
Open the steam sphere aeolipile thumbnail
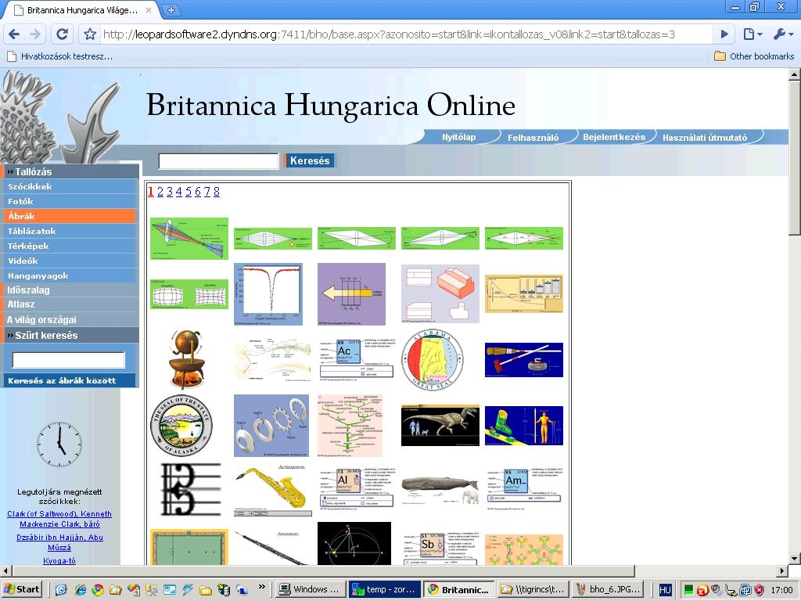(187, 360)
